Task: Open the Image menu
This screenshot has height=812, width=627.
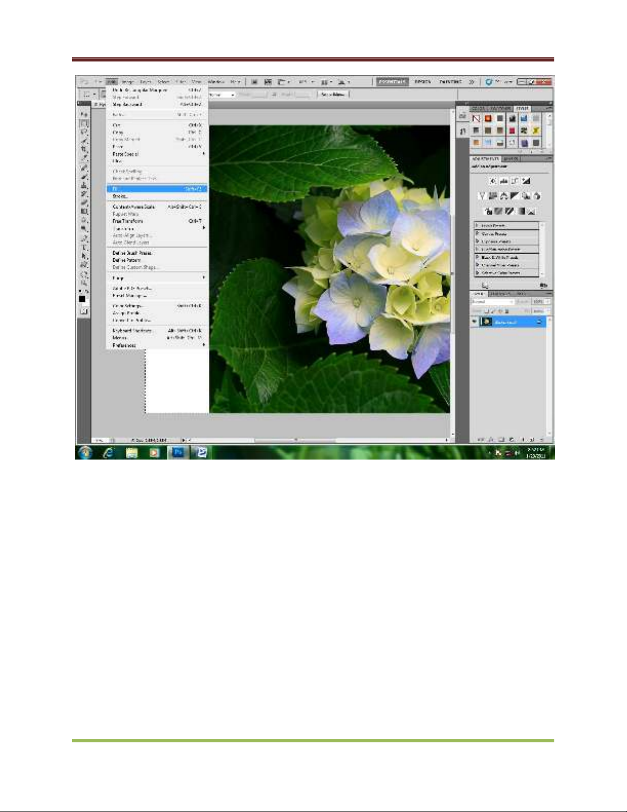Action: coord(127,82)
